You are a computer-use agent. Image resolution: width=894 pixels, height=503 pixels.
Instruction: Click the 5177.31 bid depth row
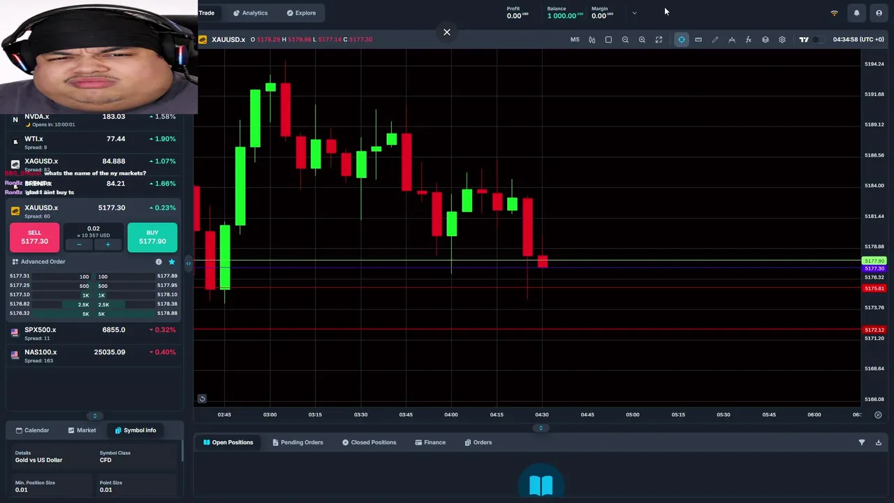coord(50,277)
